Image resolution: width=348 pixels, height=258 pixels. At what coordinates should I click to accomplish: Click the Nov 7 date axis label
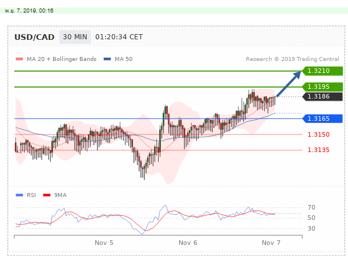click(271, 243)
